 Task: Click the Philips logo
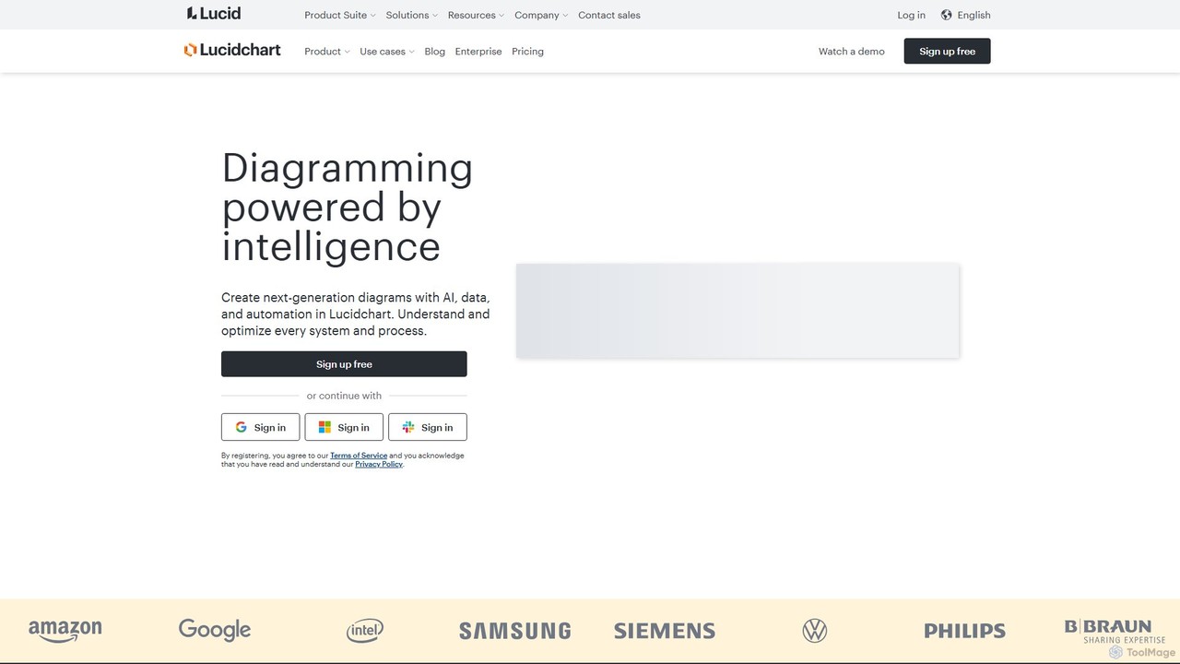pyautogui.click(x=965, y=631)
